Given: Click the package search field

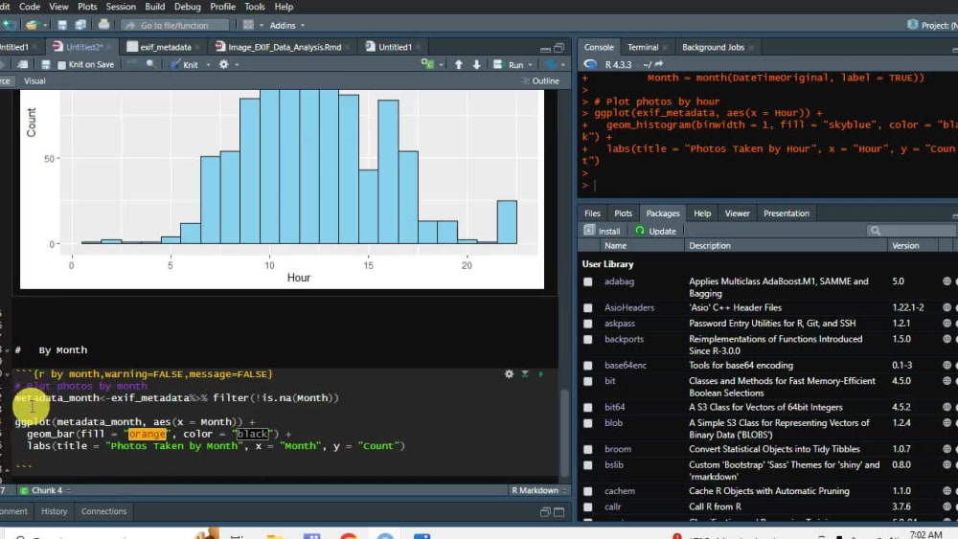Looking at the screenshot, I should click(x=912, y=231).
